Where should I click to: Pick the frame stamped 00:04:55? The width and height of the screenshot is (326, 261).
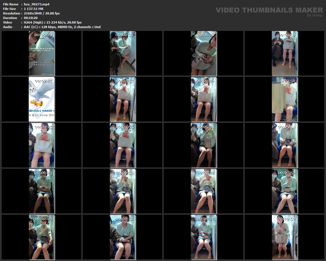(123, 146)
